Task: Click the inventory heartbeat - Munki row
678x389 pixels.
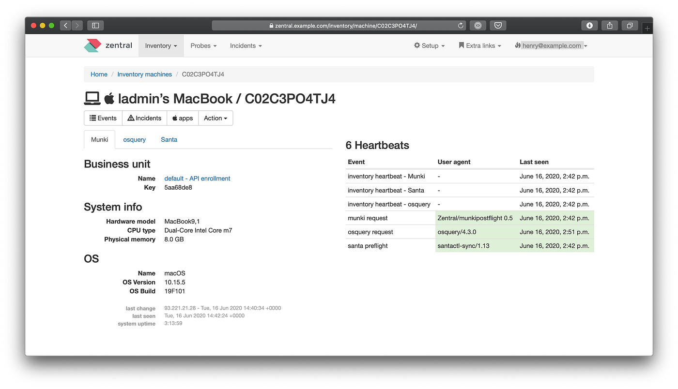Action: tap(470, 176)
